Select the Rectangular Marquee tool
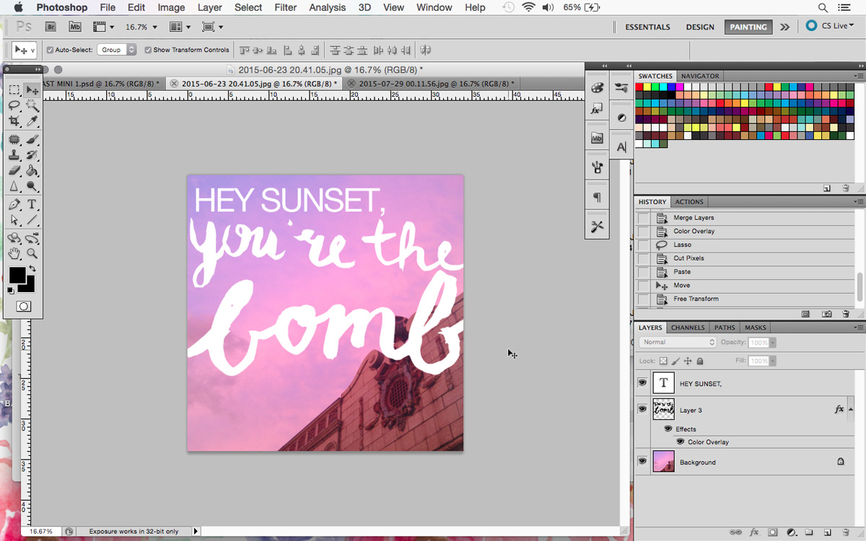The image size is (866, 541). [14, 90]
